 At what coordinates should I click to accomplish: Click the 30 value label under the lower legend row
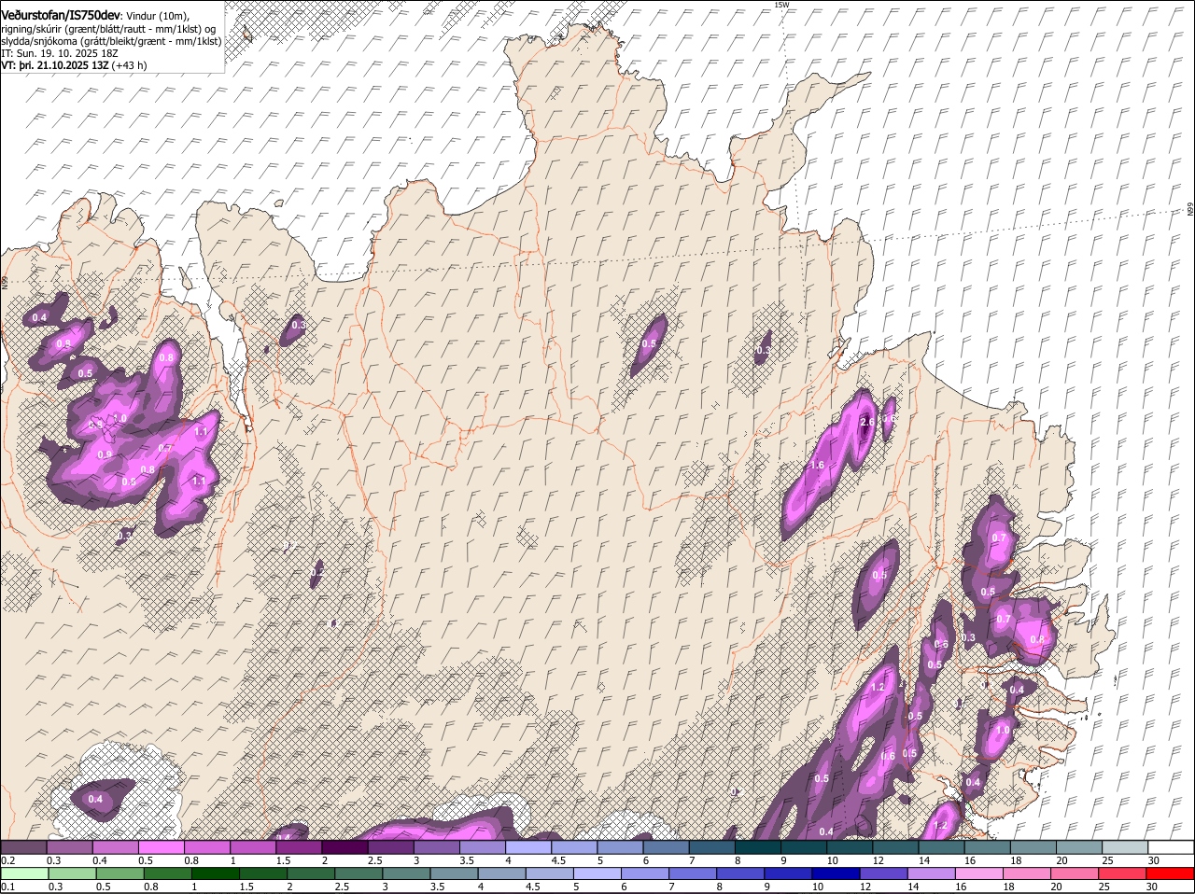tap(1154, 887)
